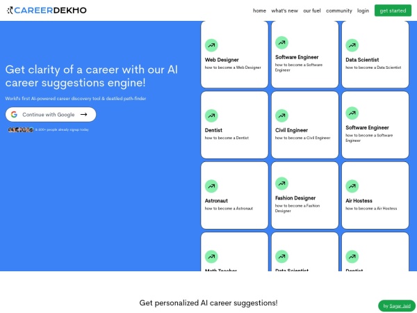This screenshot has height=313, width=417.
Task: Click the AI-powered career discovery tagline
Action: [76, 99]
